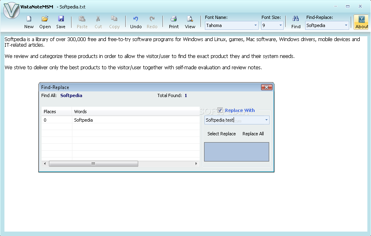Uncheck the Replace With checkbox

coord(220,110)
